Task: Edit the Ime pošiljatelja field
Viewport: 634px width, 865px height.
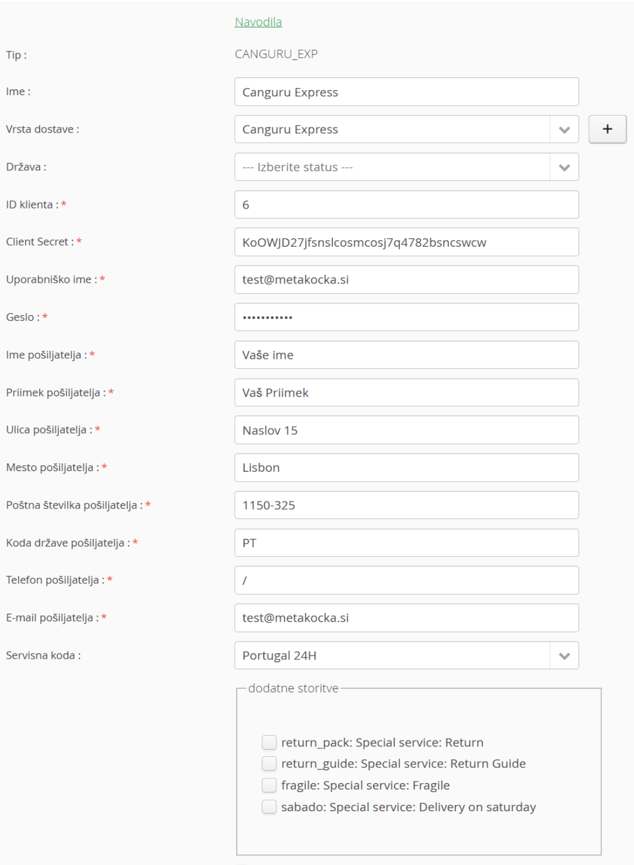Action: coord(406,355)
